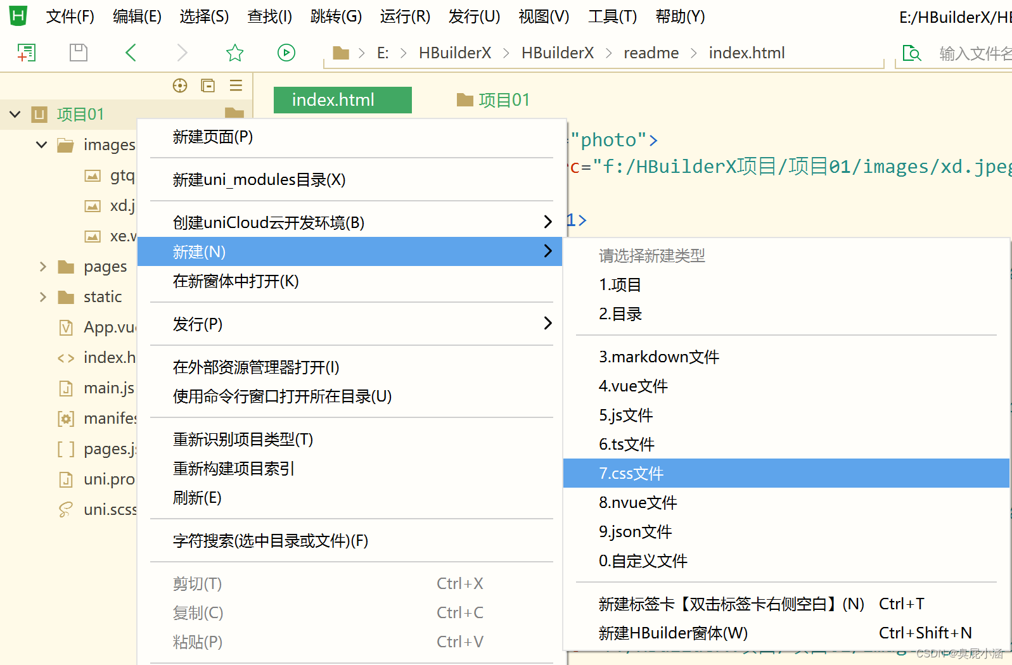The width and height of the screenshot is (1012, 665).
Task: Click the pages.json bracket icon
Action: (66, 449)
